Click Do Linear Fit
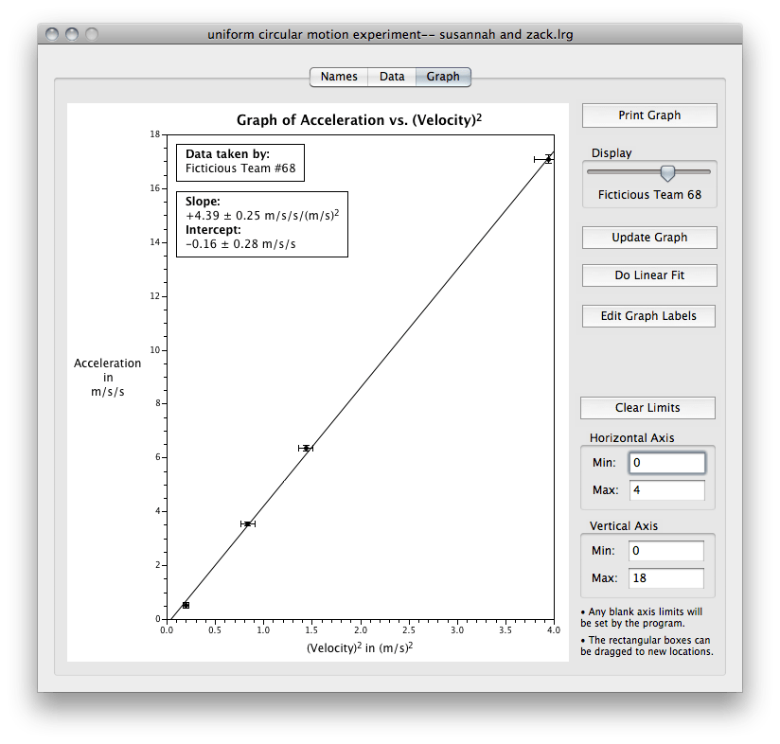This screenshot has width=780, height=744. (648, 275)
